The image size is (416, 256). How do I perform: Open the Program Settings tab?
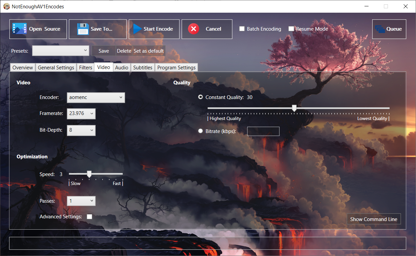[176, 67]
